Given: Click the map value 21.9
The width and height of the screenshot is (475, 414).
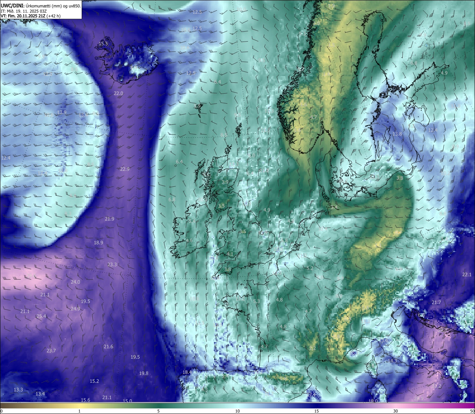Looking at the screenshot, I should (x=109, y=219).
